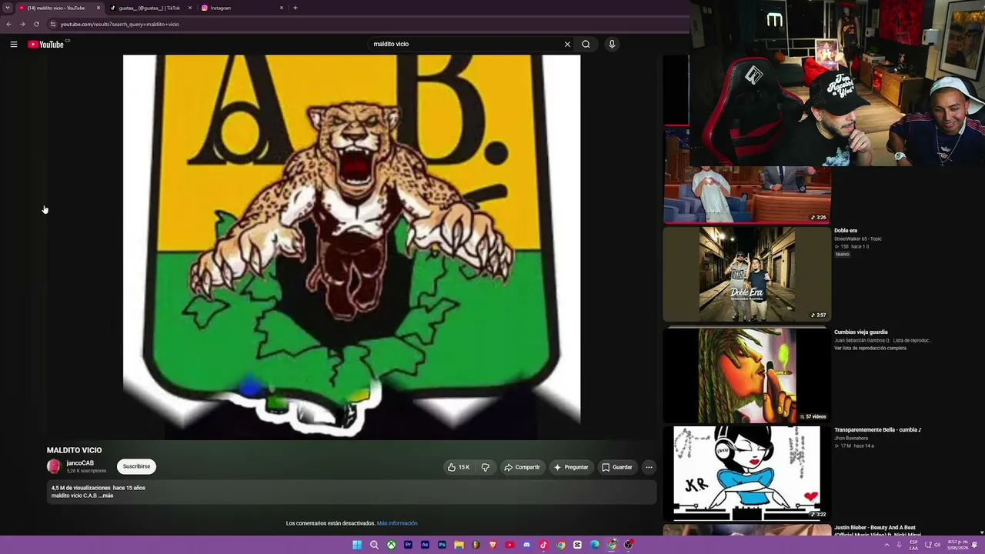Go to YouTube home via logo
Screen dimensions: 985x554
(x=46, y=45)
